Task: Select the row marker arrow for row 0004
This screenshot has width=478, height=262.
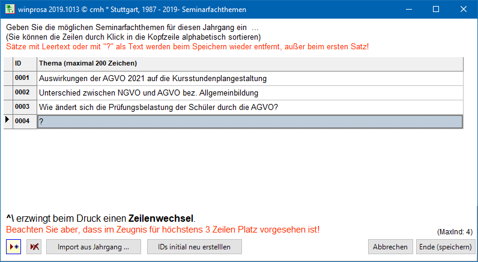Action: click(7, 121)
